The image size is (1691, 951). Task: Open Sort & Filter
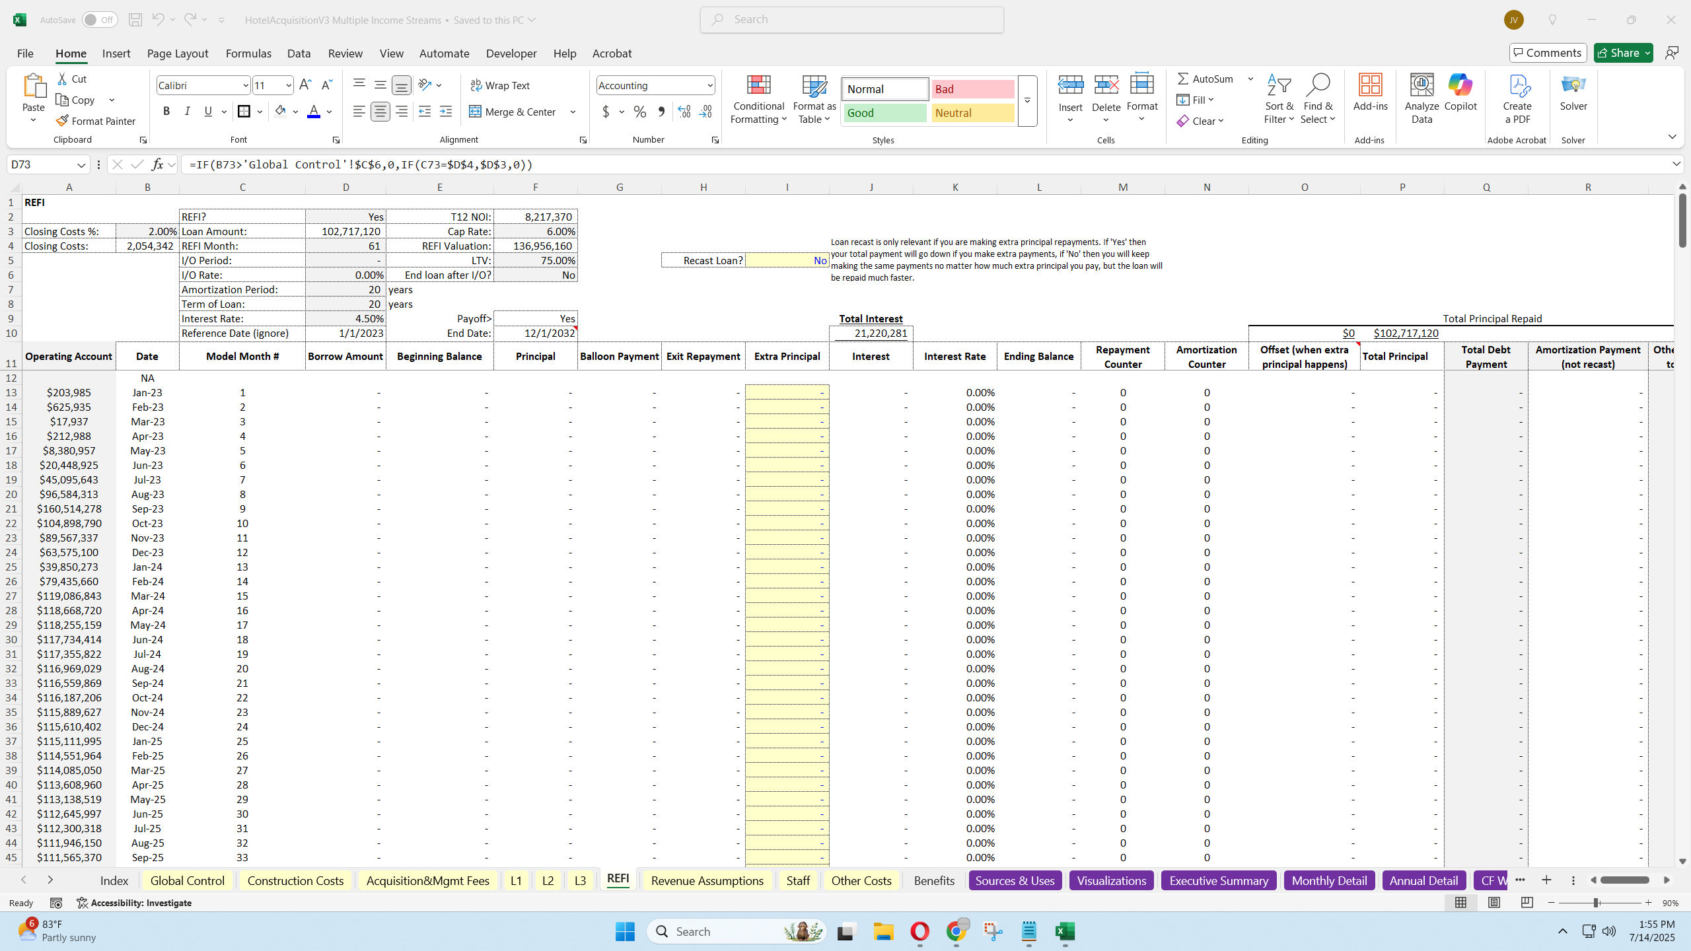point(1279,100)
